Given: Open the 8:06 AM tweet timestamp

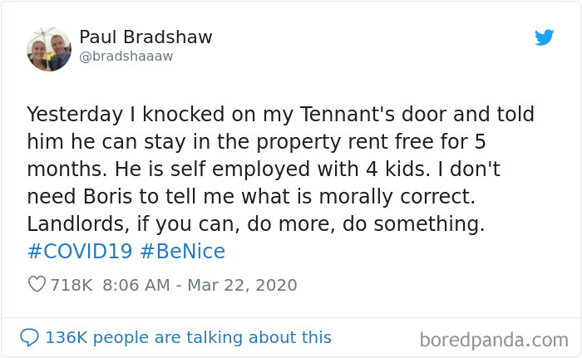Looking at the screenshot, I should pos(136,285).
